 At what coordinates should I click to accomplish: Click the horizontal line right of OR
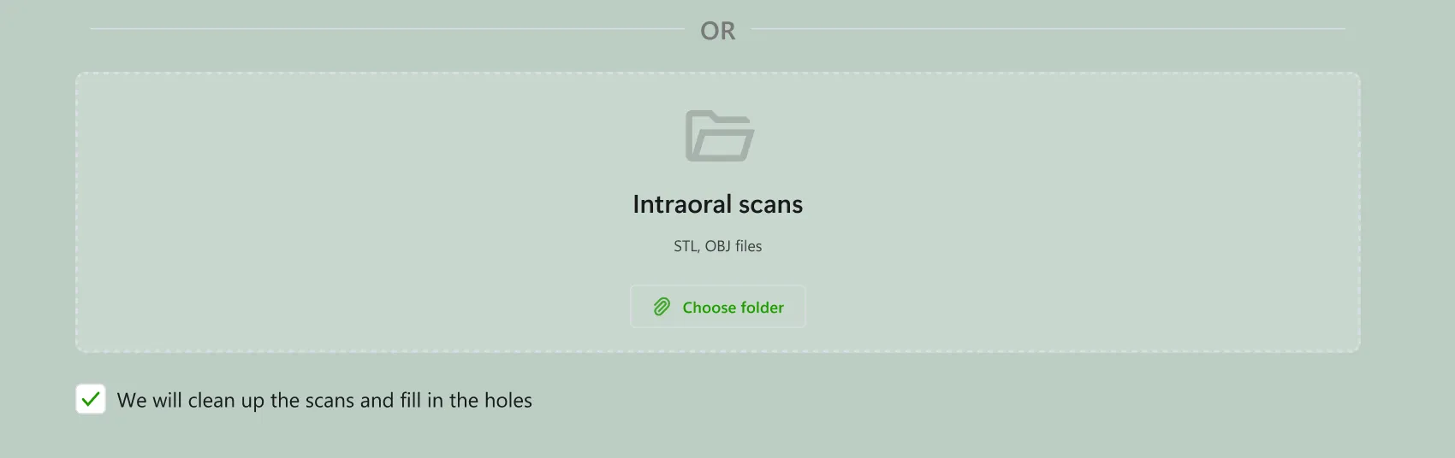tap(1048, 29)
